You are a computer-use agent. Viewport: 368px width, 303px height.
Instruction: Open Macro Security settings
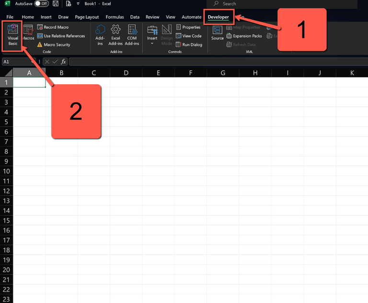coord(54,45)
